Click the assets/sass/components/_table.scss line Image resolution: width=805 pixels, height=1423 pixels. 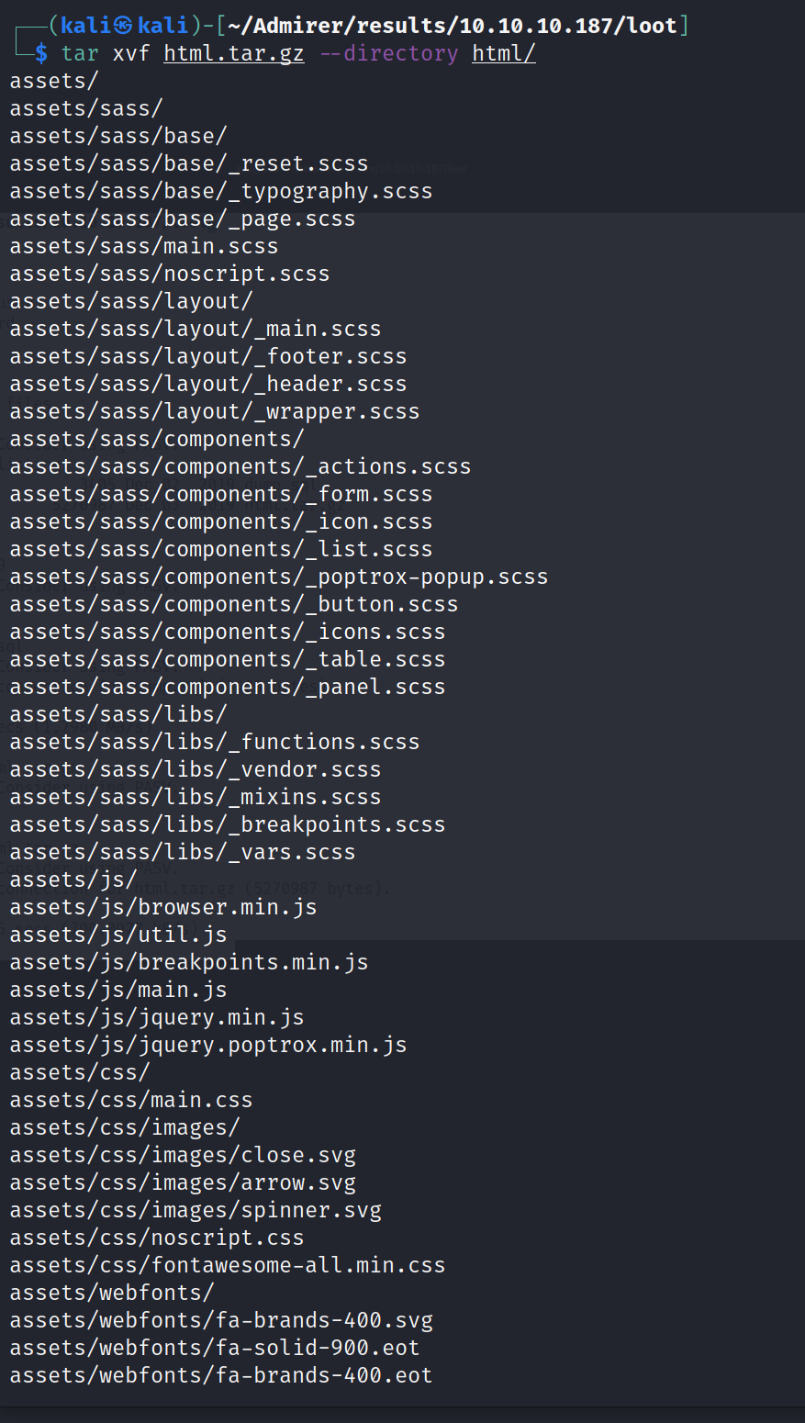point(227,659)
